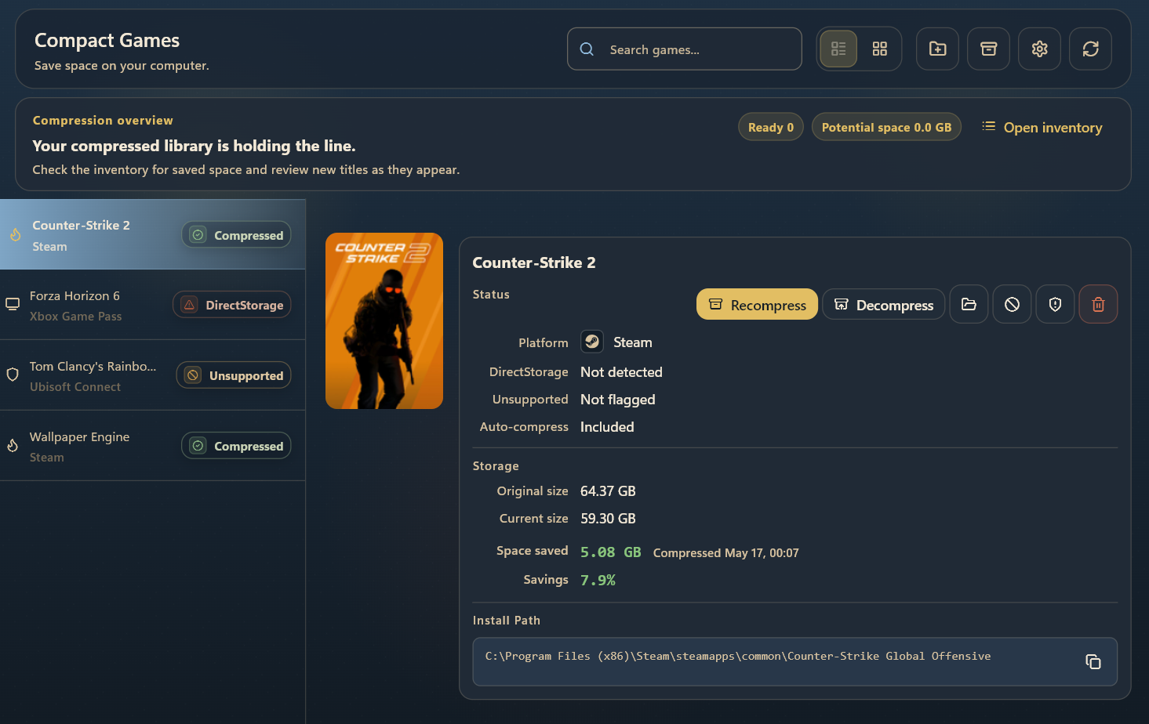Recompress Counter-Strike 2
Viewport: 1149px width, 724px height.
757,305
